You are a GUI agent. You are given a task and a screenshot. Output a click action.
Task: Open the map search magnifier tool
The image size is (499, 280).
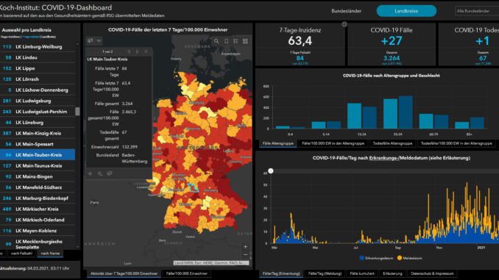coord(216,41)
